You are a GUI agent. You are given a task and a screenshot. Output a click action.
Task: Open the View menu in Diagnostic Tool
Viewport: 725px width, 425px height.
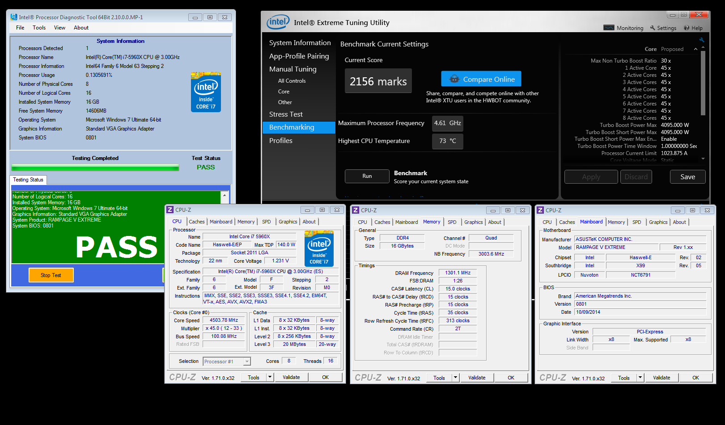pos(59,28)
